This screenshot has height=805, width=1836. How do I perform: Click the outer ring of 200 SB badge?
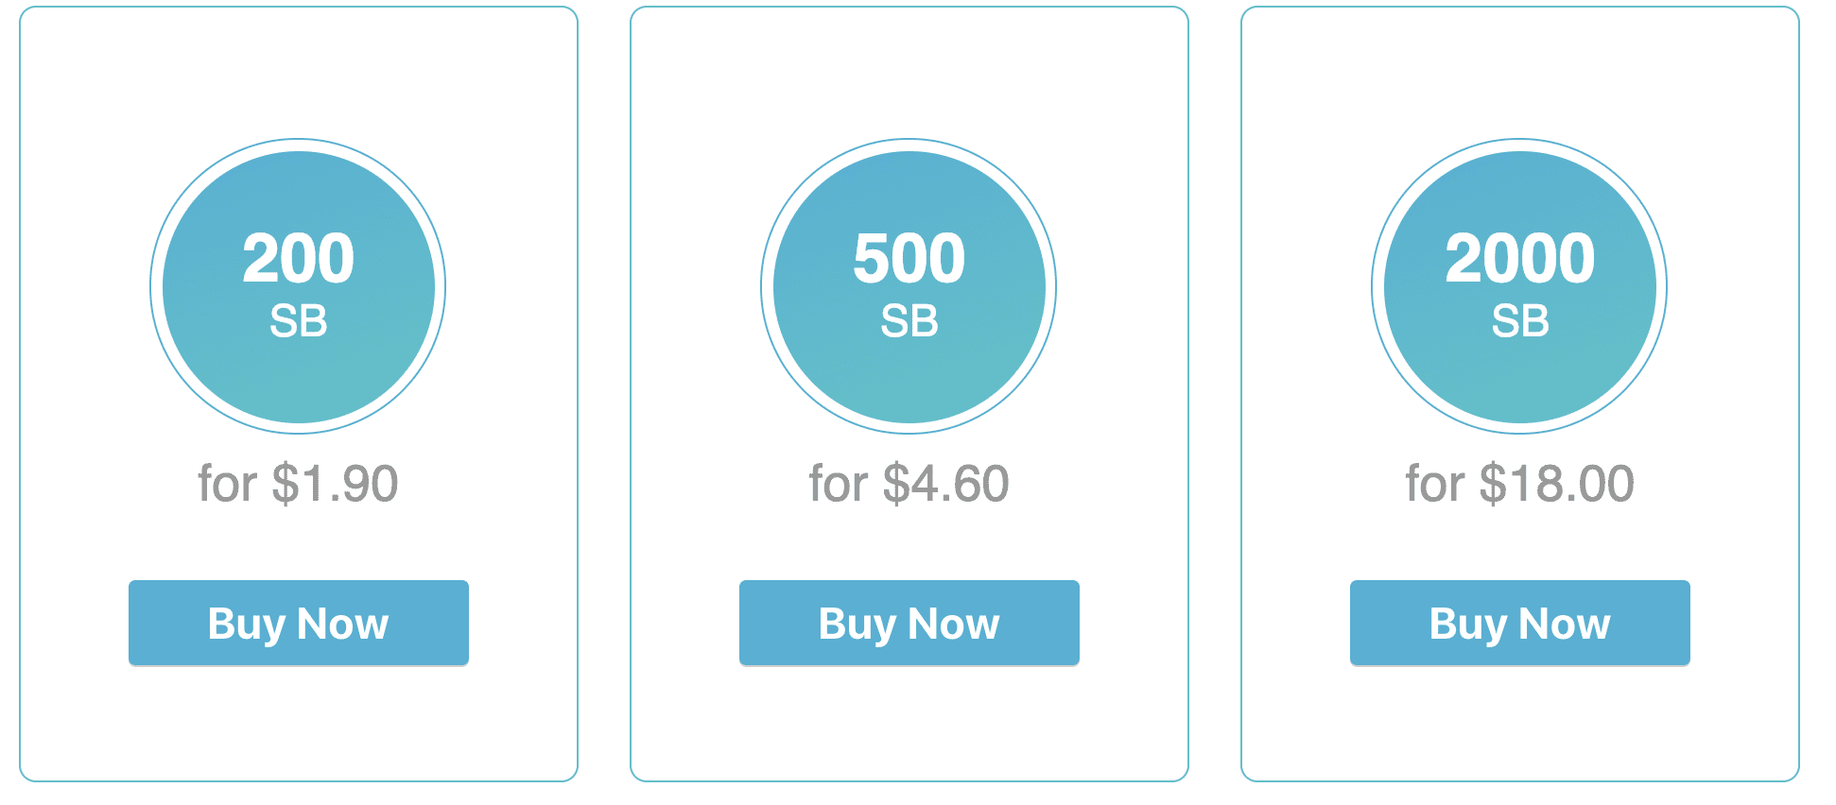(x=298, y=145)
